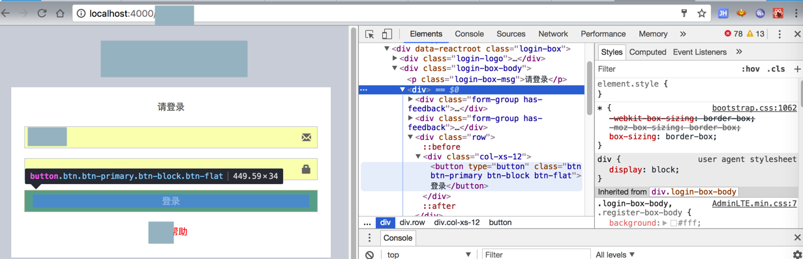Collapse the div data-reactroot login-box node
The width and height of the screenshot is (803, 259).
coord(387,49)
